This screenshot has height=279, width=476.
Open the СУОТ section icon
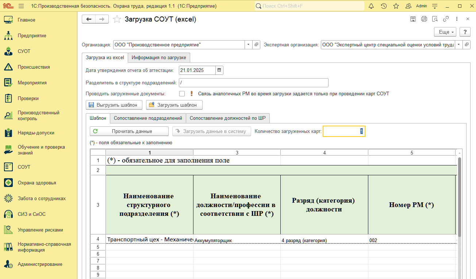[8, 51]
